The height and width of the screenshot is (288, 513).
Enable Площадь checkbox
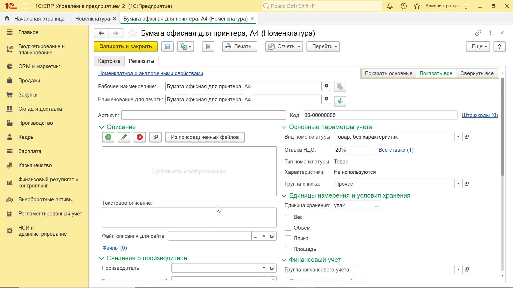pos(288,249)
